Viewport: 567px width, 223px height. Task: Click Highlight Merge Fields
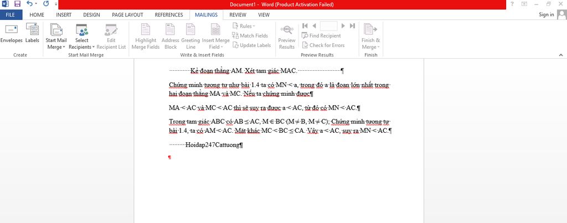(x=146, y=36)
